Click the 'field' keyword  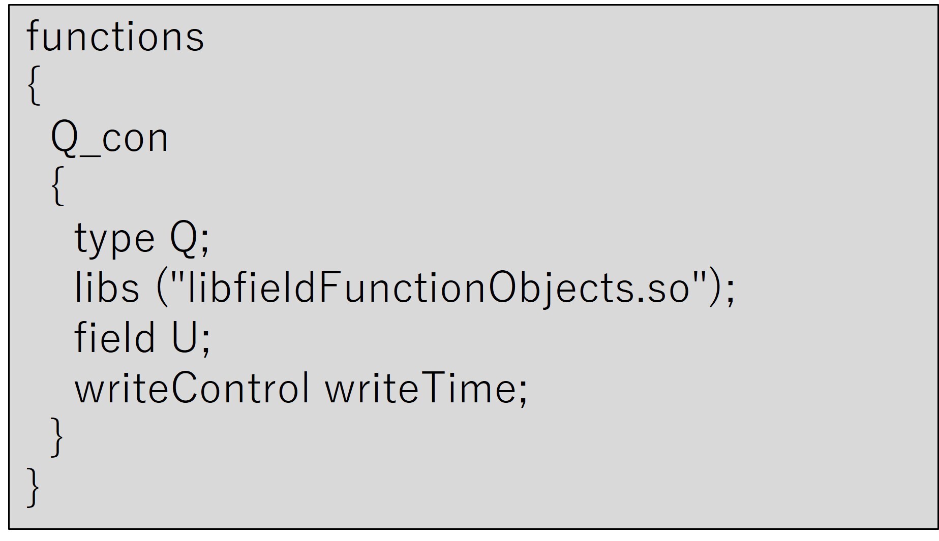(114, 337)
